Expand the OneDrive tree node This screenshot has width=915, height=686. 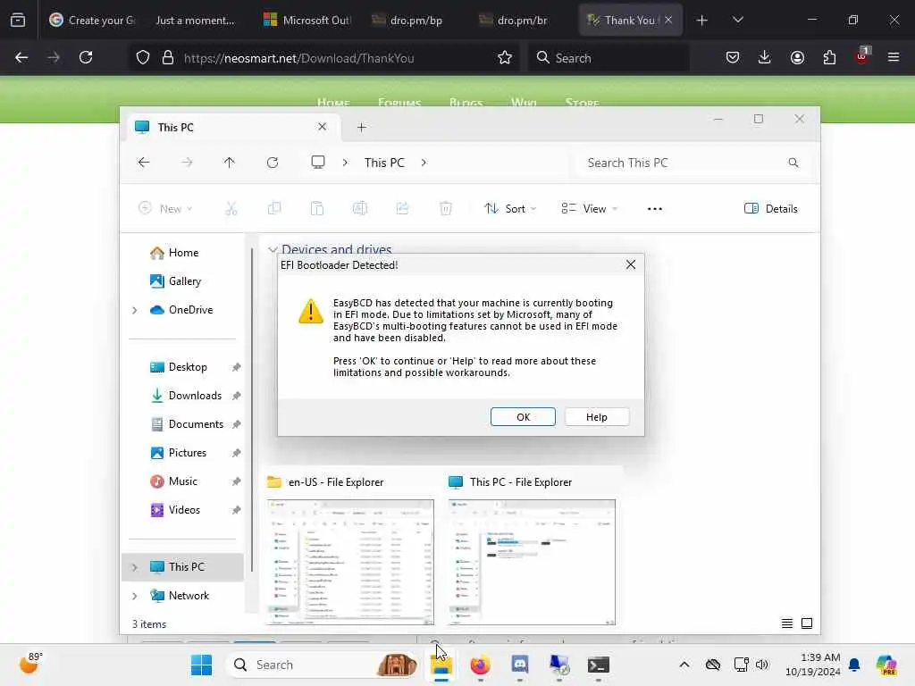[x=135, y=310]
